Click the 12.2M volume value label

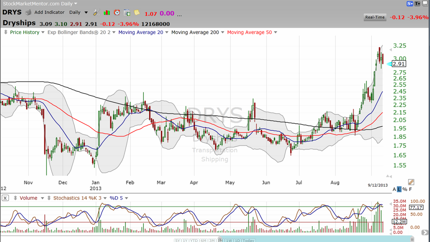point(399,222)
